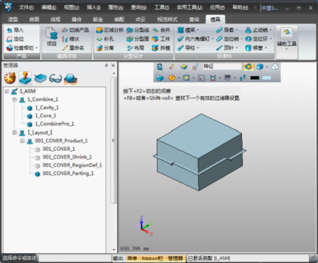Click the 区域分析 region analysis icon
The width and height of the screenshot is (318, 263).
[100, 30]
